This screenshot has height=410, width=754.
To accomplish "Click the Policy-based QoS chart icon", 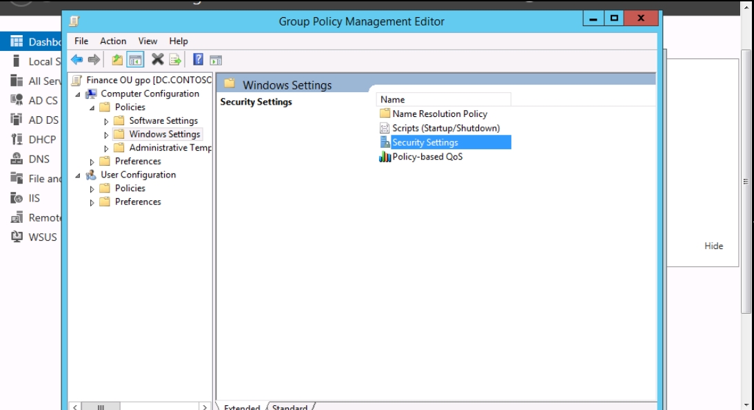I will [x=385, y=157].
